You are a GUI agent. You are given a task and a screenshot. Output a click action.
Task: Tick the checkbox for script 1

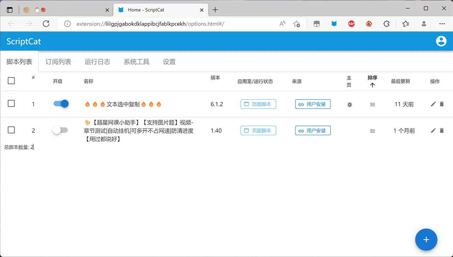click(11, 103)
